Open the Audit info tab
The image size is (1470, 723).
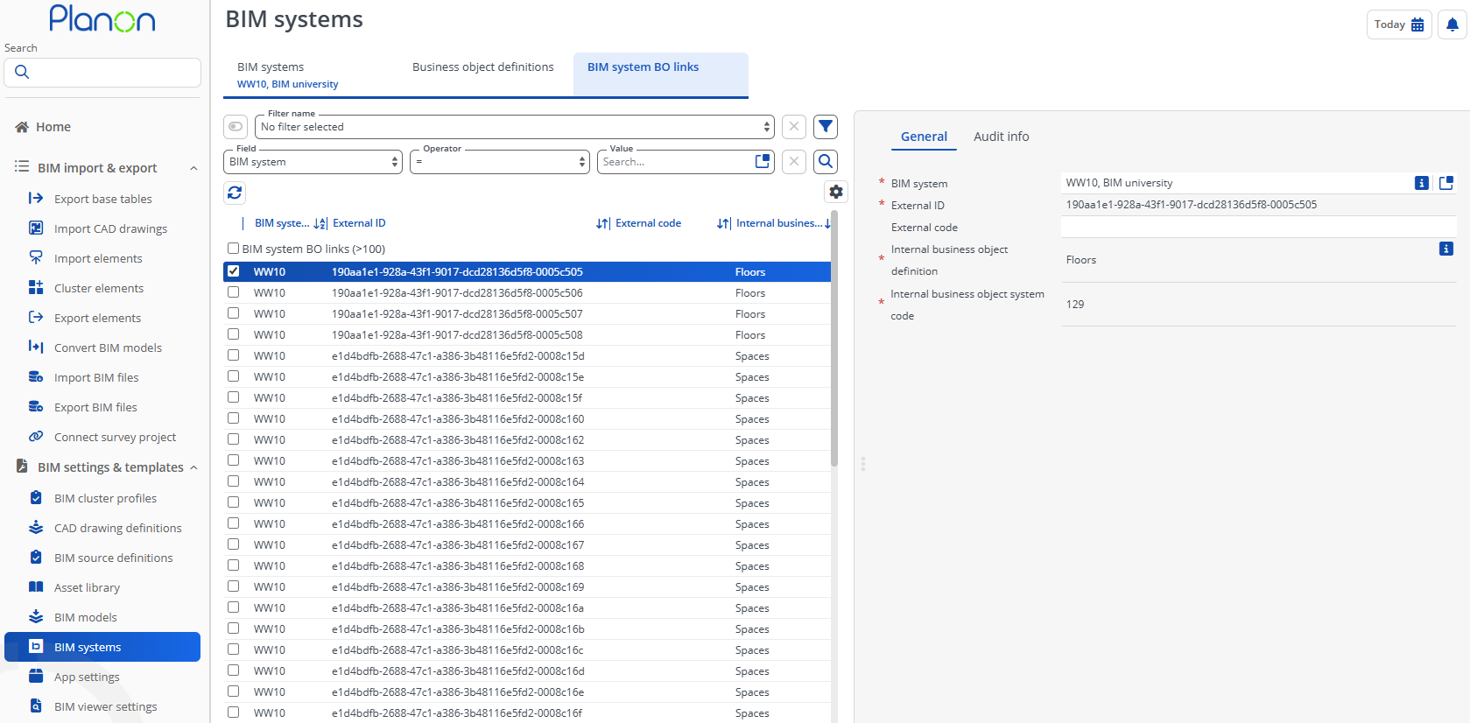tap(1002, 137)
